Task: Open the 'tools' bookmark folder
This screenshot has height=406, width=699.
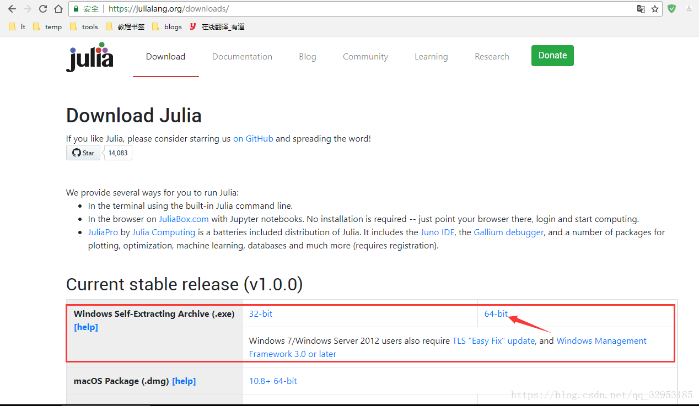Action: click(x=84, y=26)
